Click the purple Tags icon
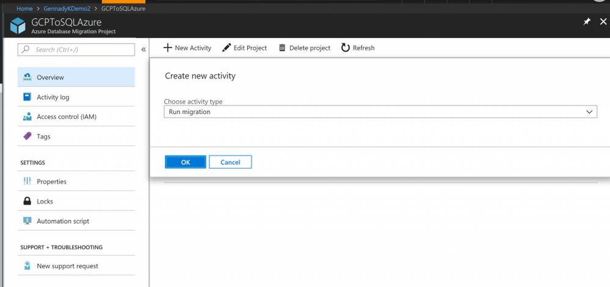Viewport: 610px width, 287px height. click(27, 136)
